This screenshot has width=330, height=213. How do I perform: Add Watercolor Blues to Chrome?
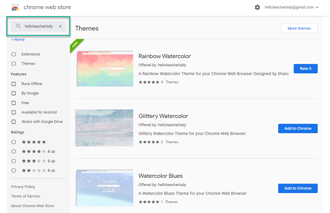(298, 188)
